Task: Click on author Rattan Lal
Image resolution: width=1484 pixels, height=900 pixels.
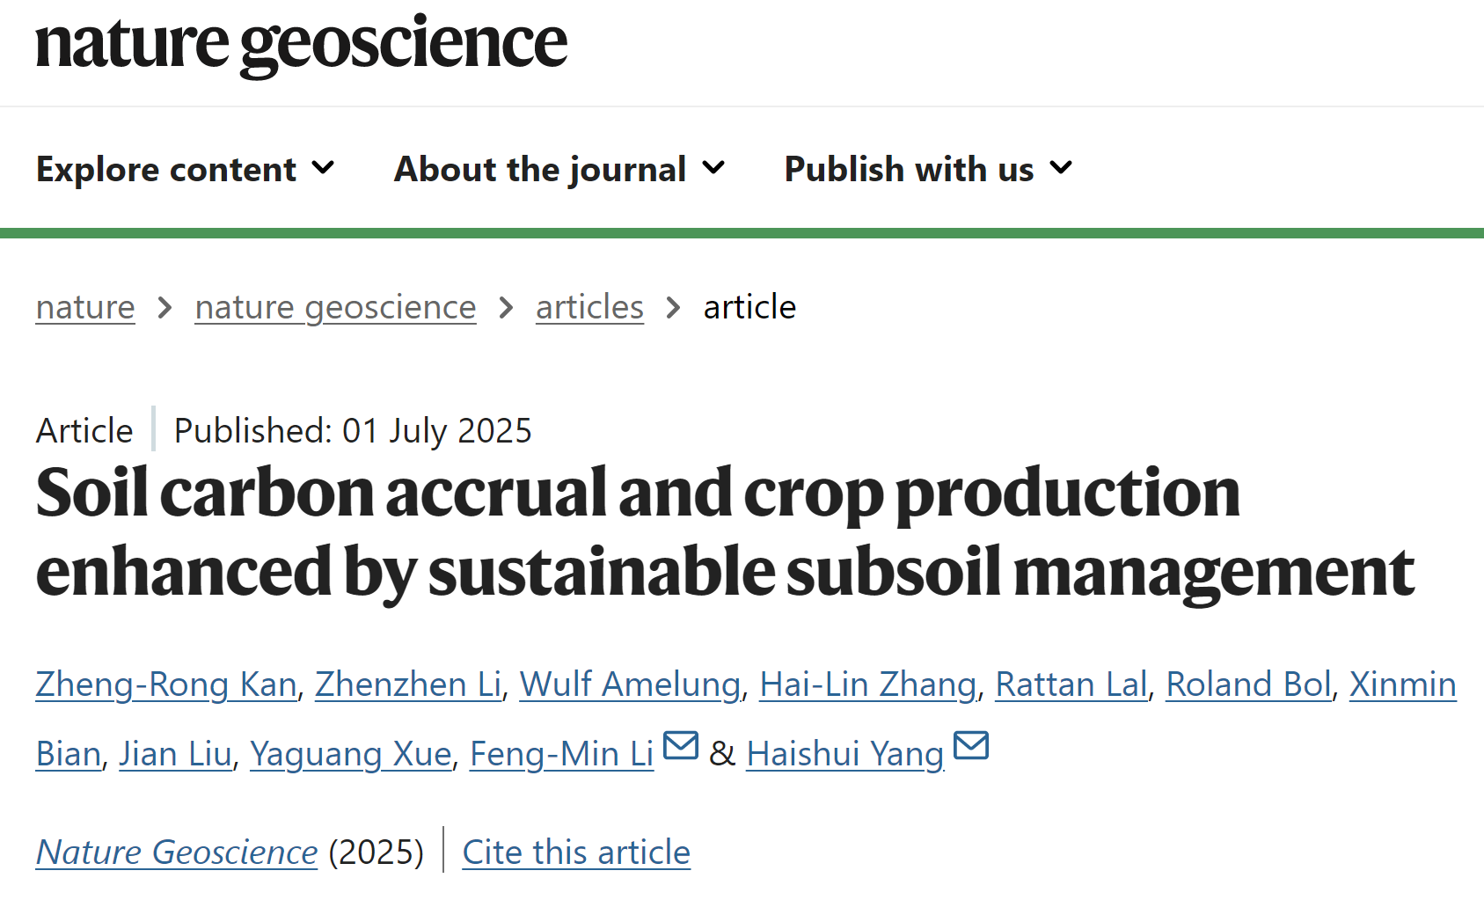Action: pyautogui.click(x=1071, y=684)
